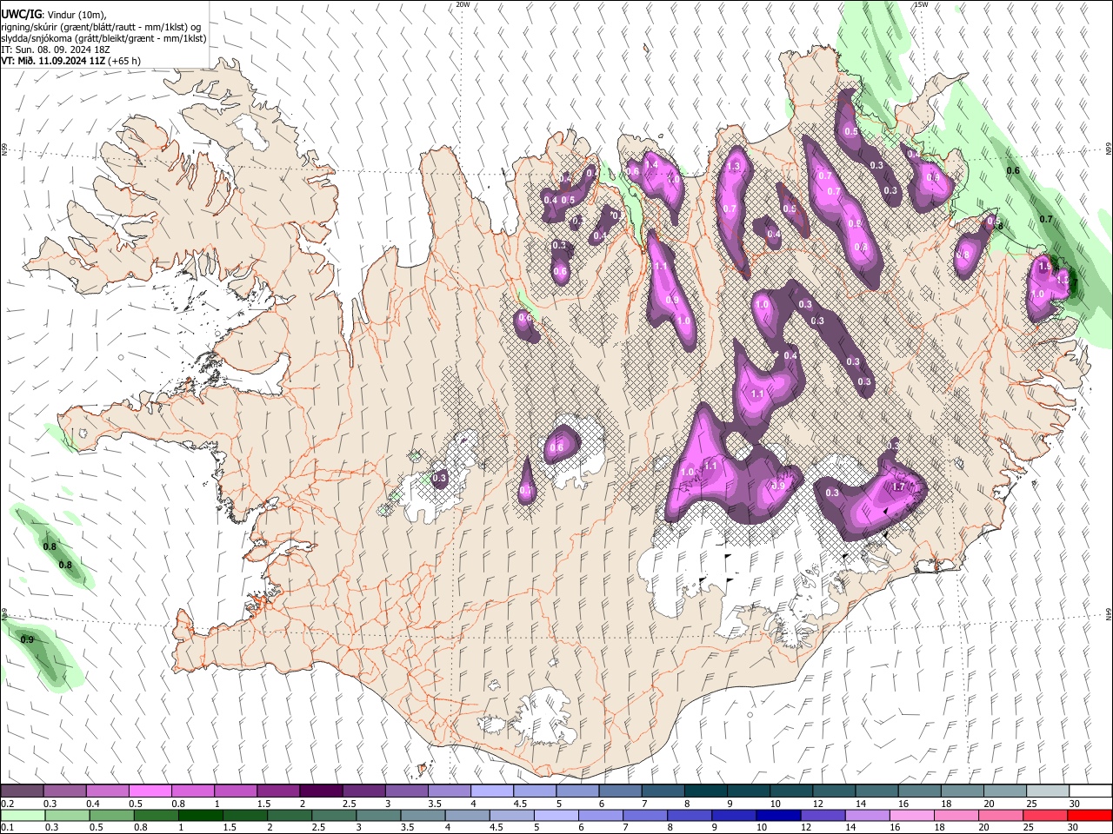The image size is (1113, 834).
Task: Pick the bottom-row legend swatch labeled 7
Action: click(644, 815)
